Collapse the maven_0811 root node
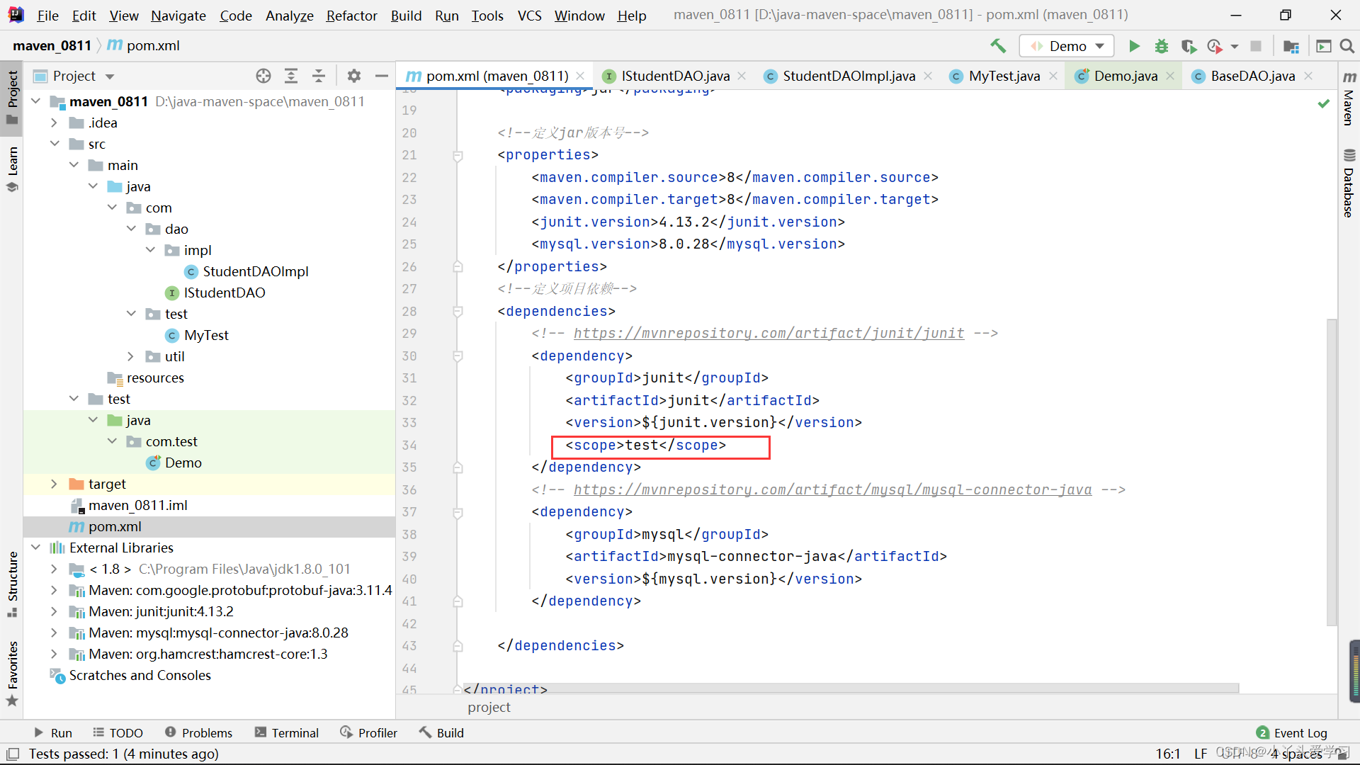The width and height of the screenshot is (1360, 765). tap(36, 101)
